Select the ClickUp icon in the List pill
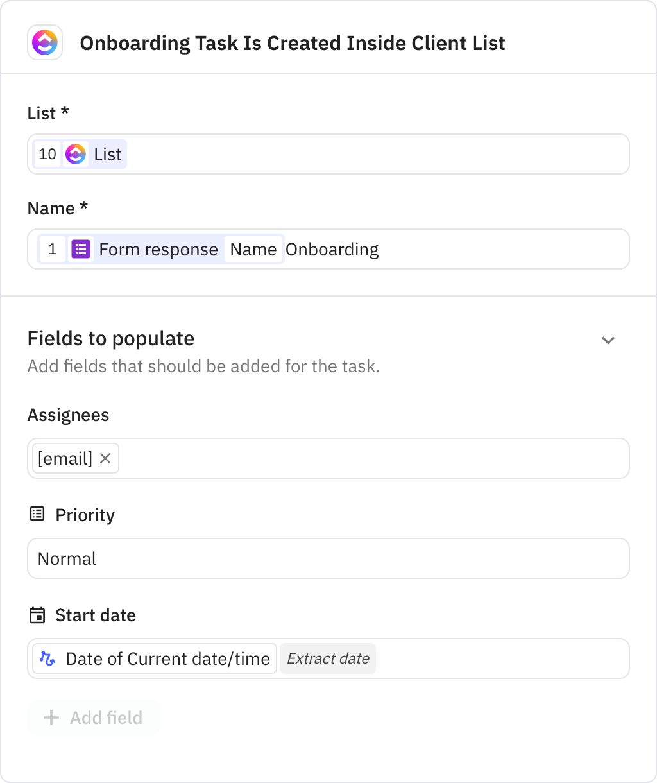657x783 pixels. pos(76,154)
